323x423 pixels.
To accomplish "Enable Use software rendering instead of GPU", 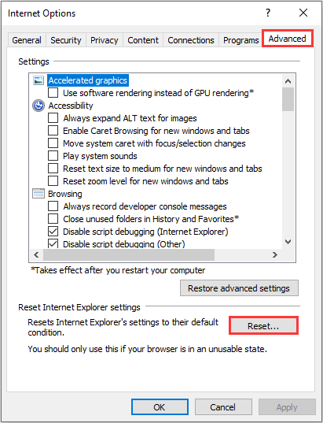I will (x=53, y=93).
